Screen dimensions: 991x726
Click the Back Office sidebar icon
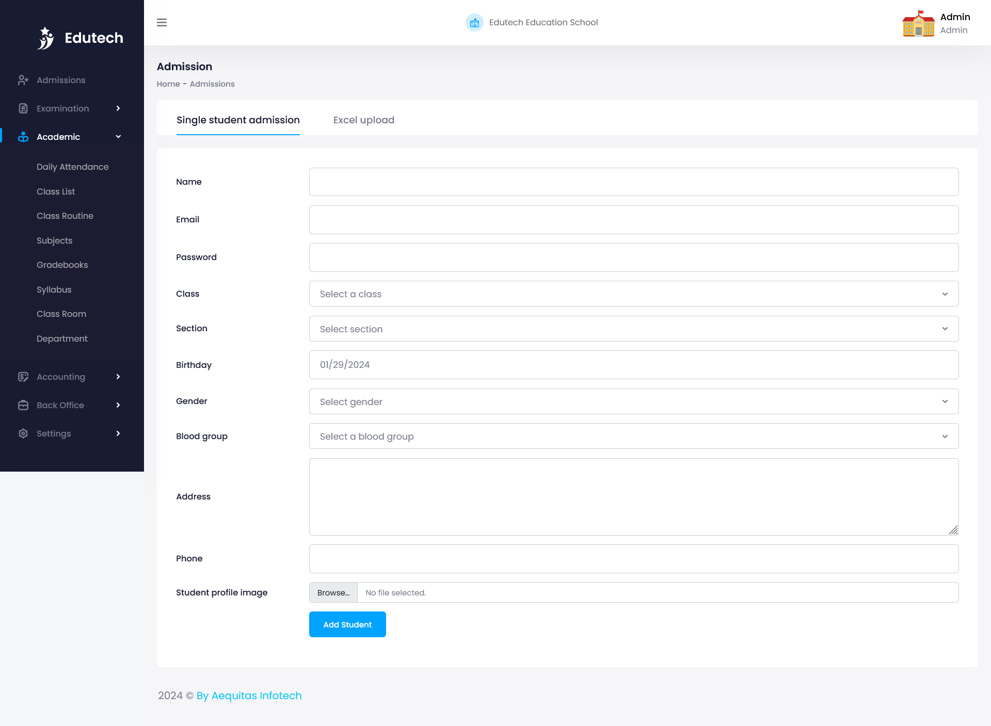23,405
